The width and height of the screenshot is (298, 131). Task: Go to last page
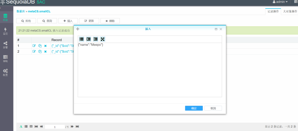77,126
